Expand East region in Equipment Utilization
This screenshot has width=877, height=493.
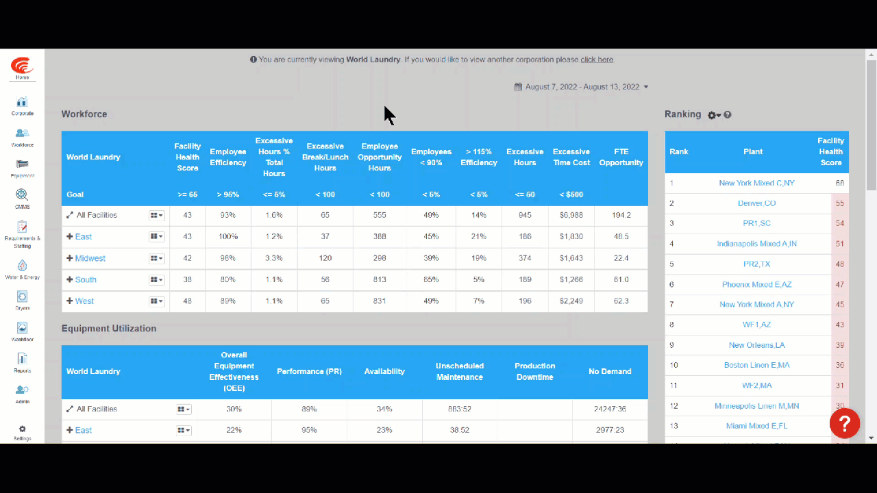[x=70, y=431]
